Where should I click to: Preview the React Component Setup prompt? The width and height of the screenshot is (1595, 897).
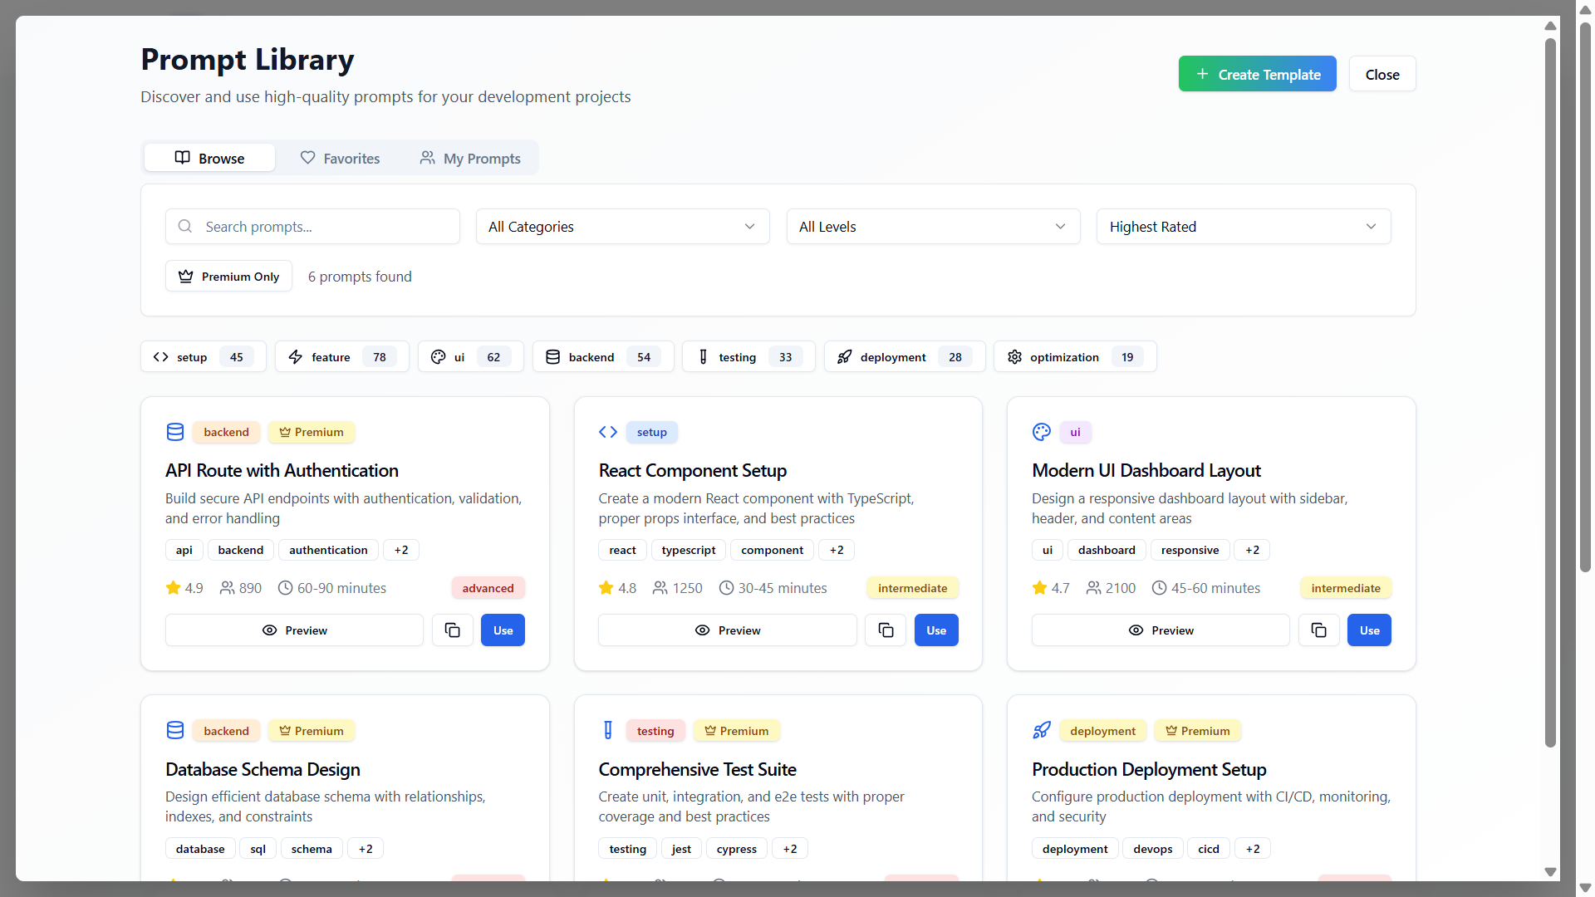(727, 630)
